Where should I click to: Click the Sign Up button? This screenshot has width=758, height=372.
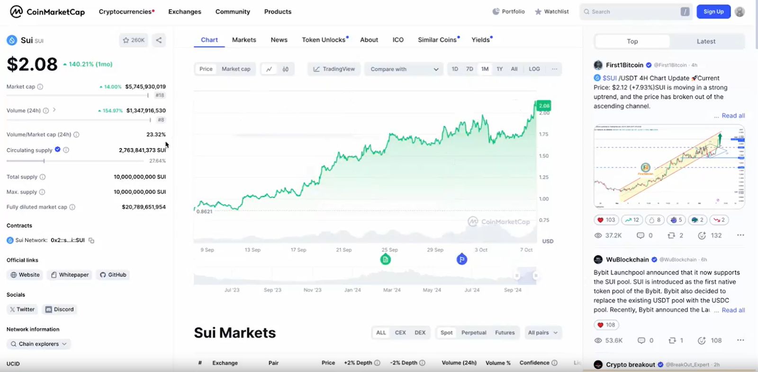click(x=713, y=12)
